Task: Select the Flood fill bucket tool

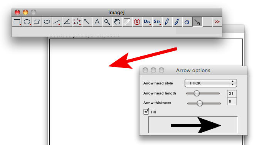Action: click(x=187, y=22)
